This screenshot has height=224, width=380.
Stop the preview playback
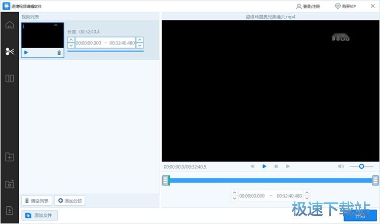point(276,166)
